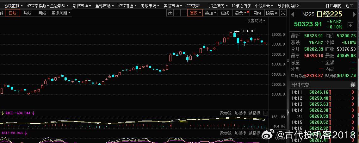Go to next index with right arrow

click(x=355, y=15)
